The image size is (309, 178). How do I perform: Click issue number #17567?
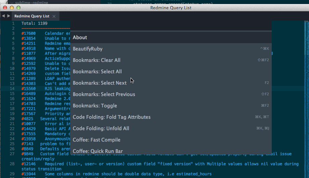click(29, 113)
